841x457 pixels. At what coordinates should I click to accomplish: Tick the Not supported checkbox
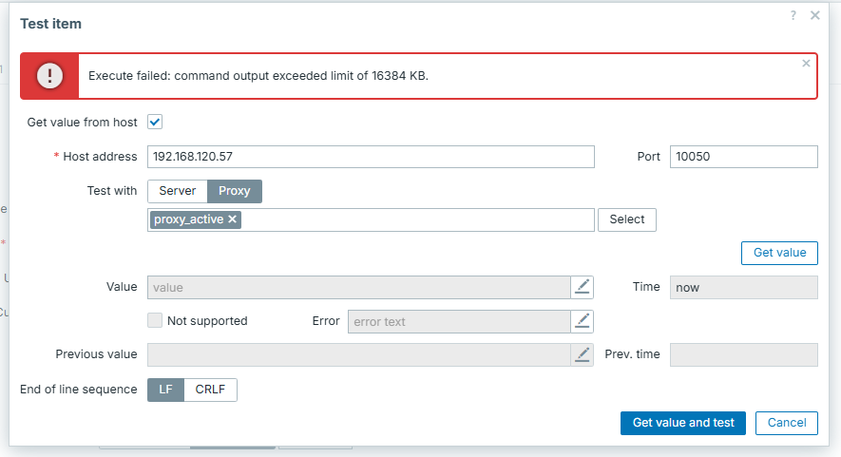pyautogui.click(x=155, y=321)
